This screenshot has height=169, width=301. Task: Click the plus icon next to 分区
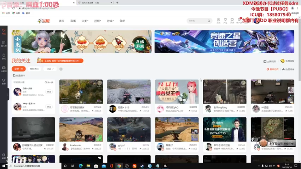click(x=61, y=69)
